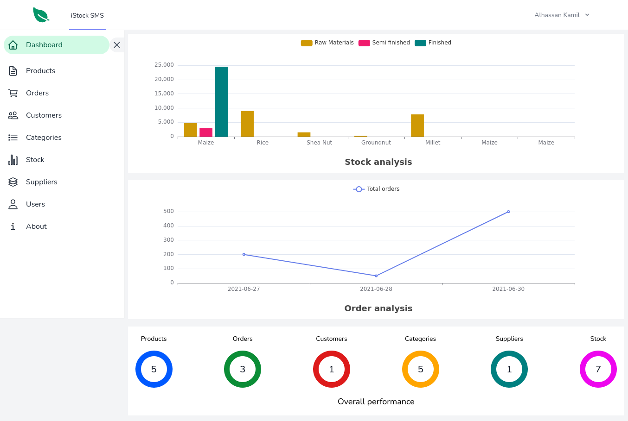Click the About info icon
Viewport: 628px width, 421px height.
[13, 226]
